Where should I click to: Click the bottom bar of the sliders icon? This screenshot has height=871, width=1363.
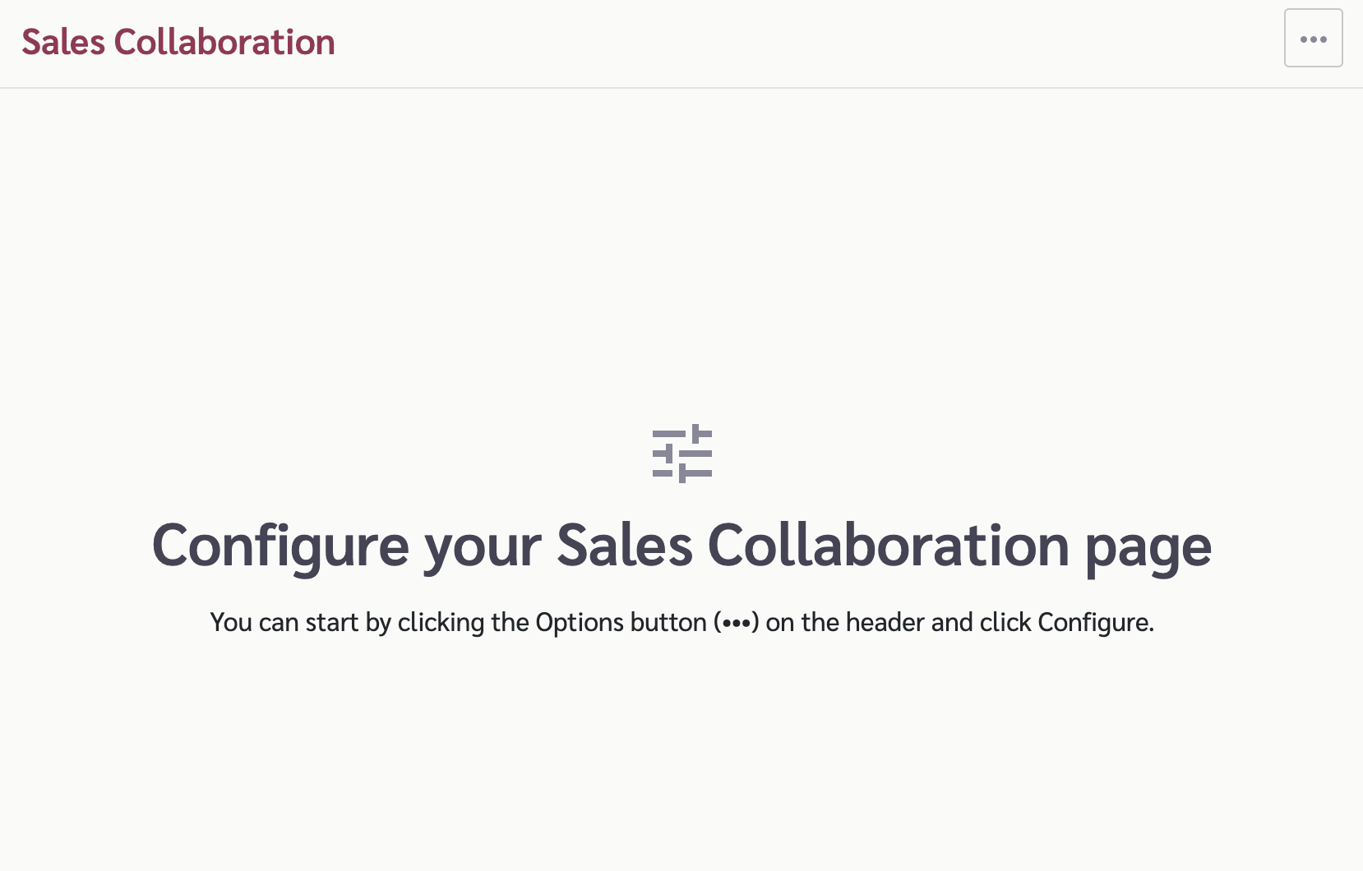[682, 473]
